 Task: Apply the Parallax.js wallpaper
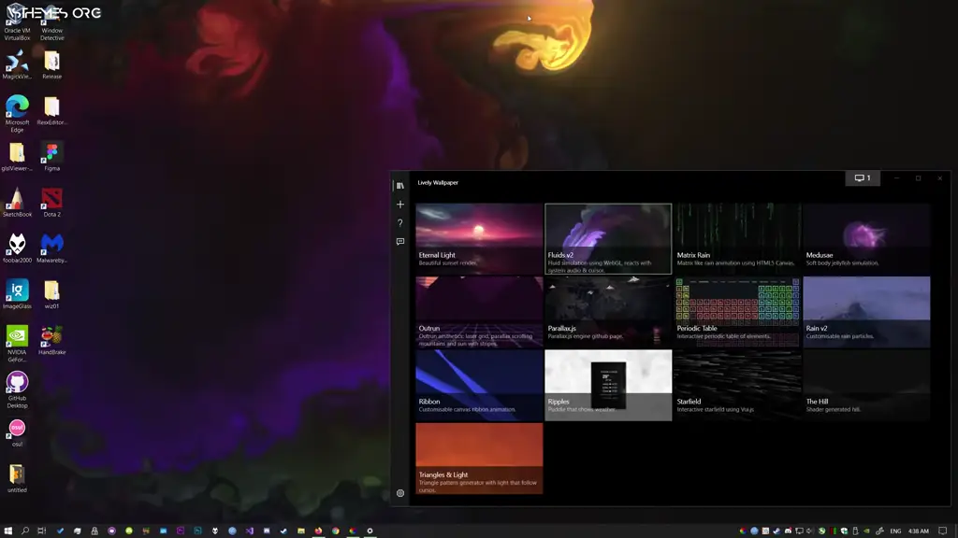(608, 311)
